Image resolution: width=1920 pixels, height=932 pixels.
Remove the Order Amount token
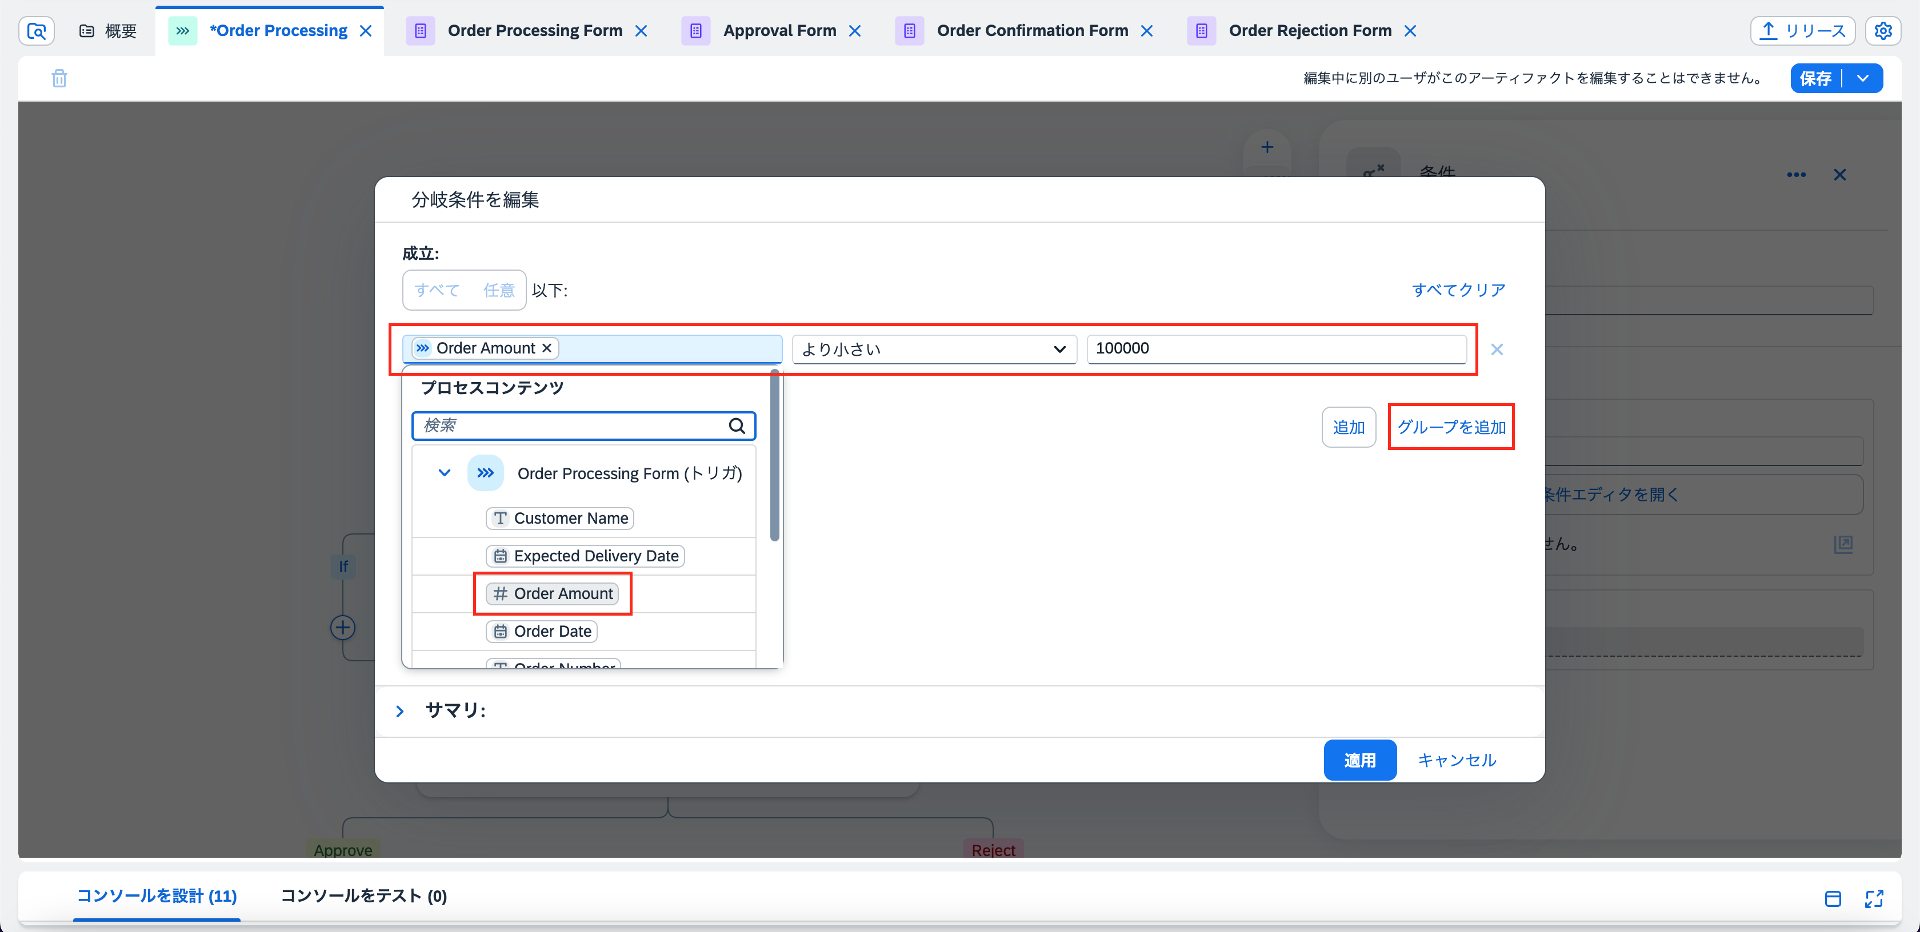[547, 348]
